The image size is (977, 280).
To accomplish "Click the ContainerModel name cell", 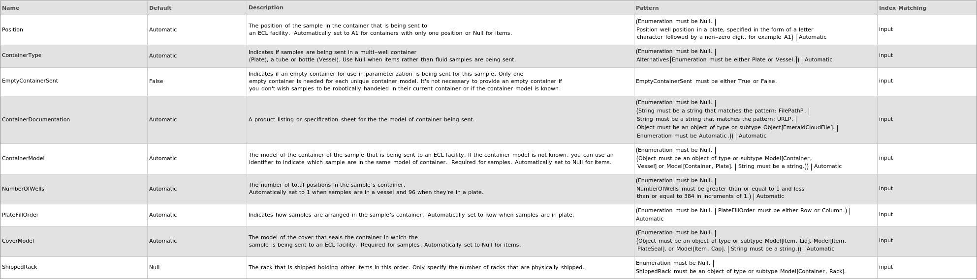I will pyautogui.click(x=23, y=159).
